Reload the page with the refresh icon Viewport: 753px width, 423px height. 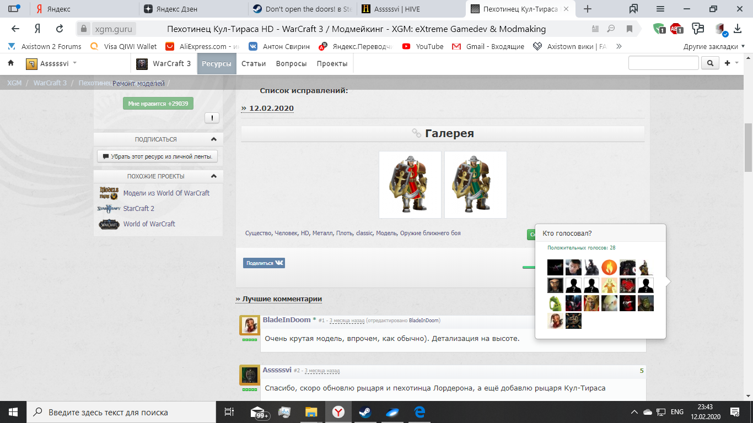[x=60, y=29]
